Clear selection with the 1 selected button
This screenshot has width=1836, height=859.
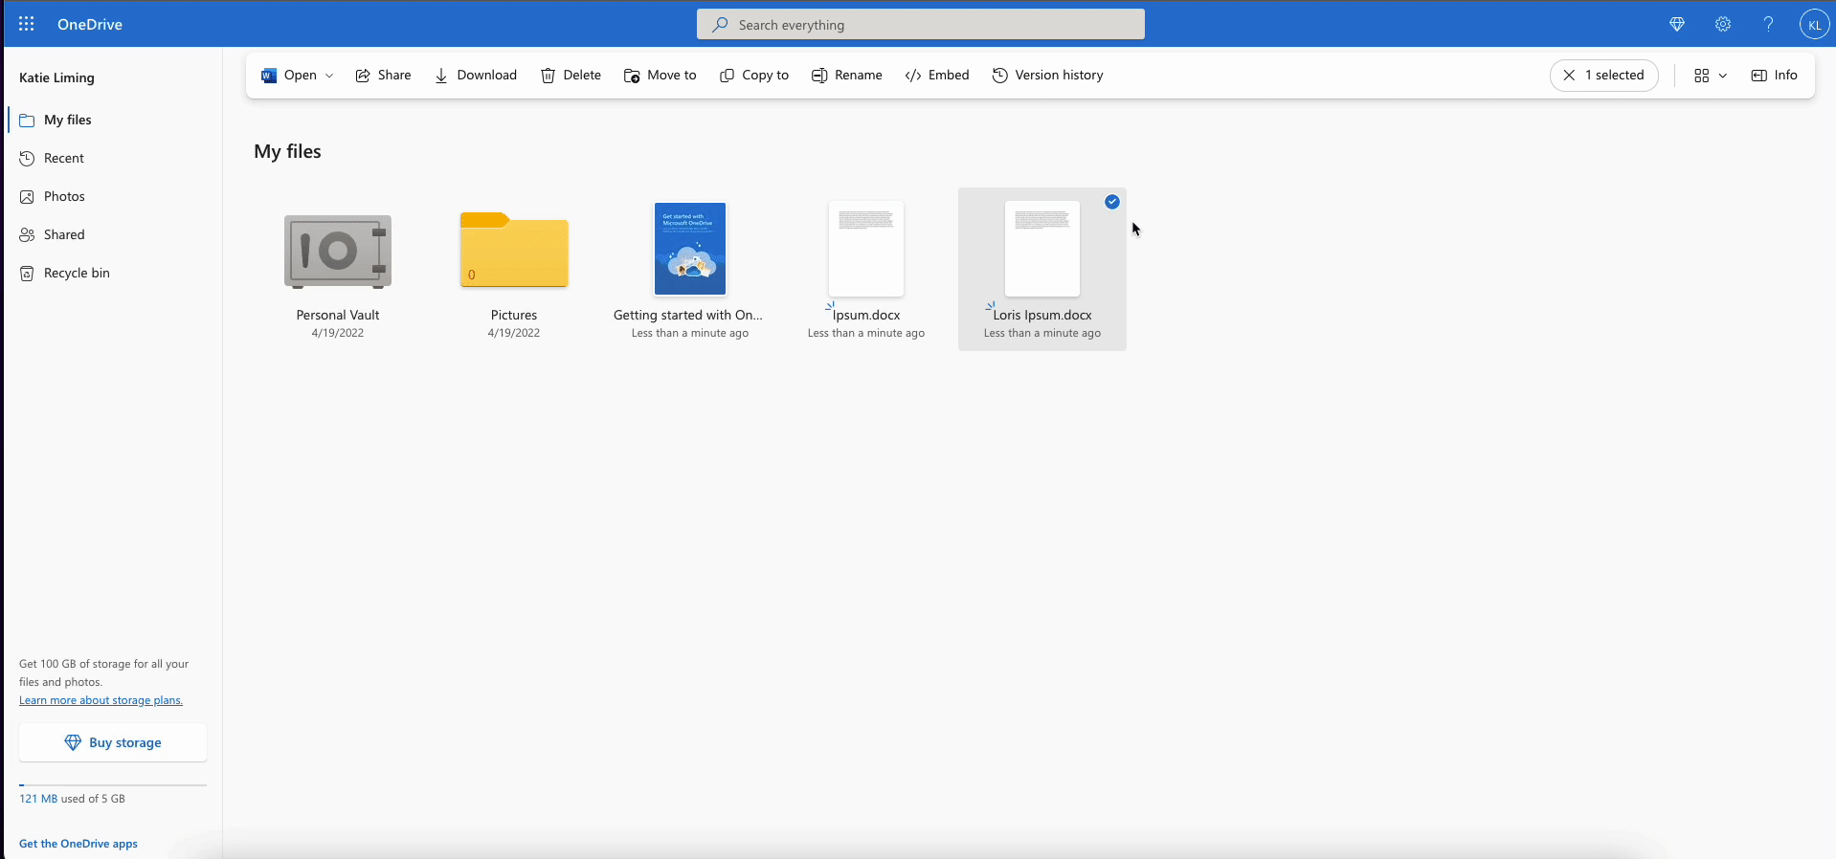point(1603,76)
